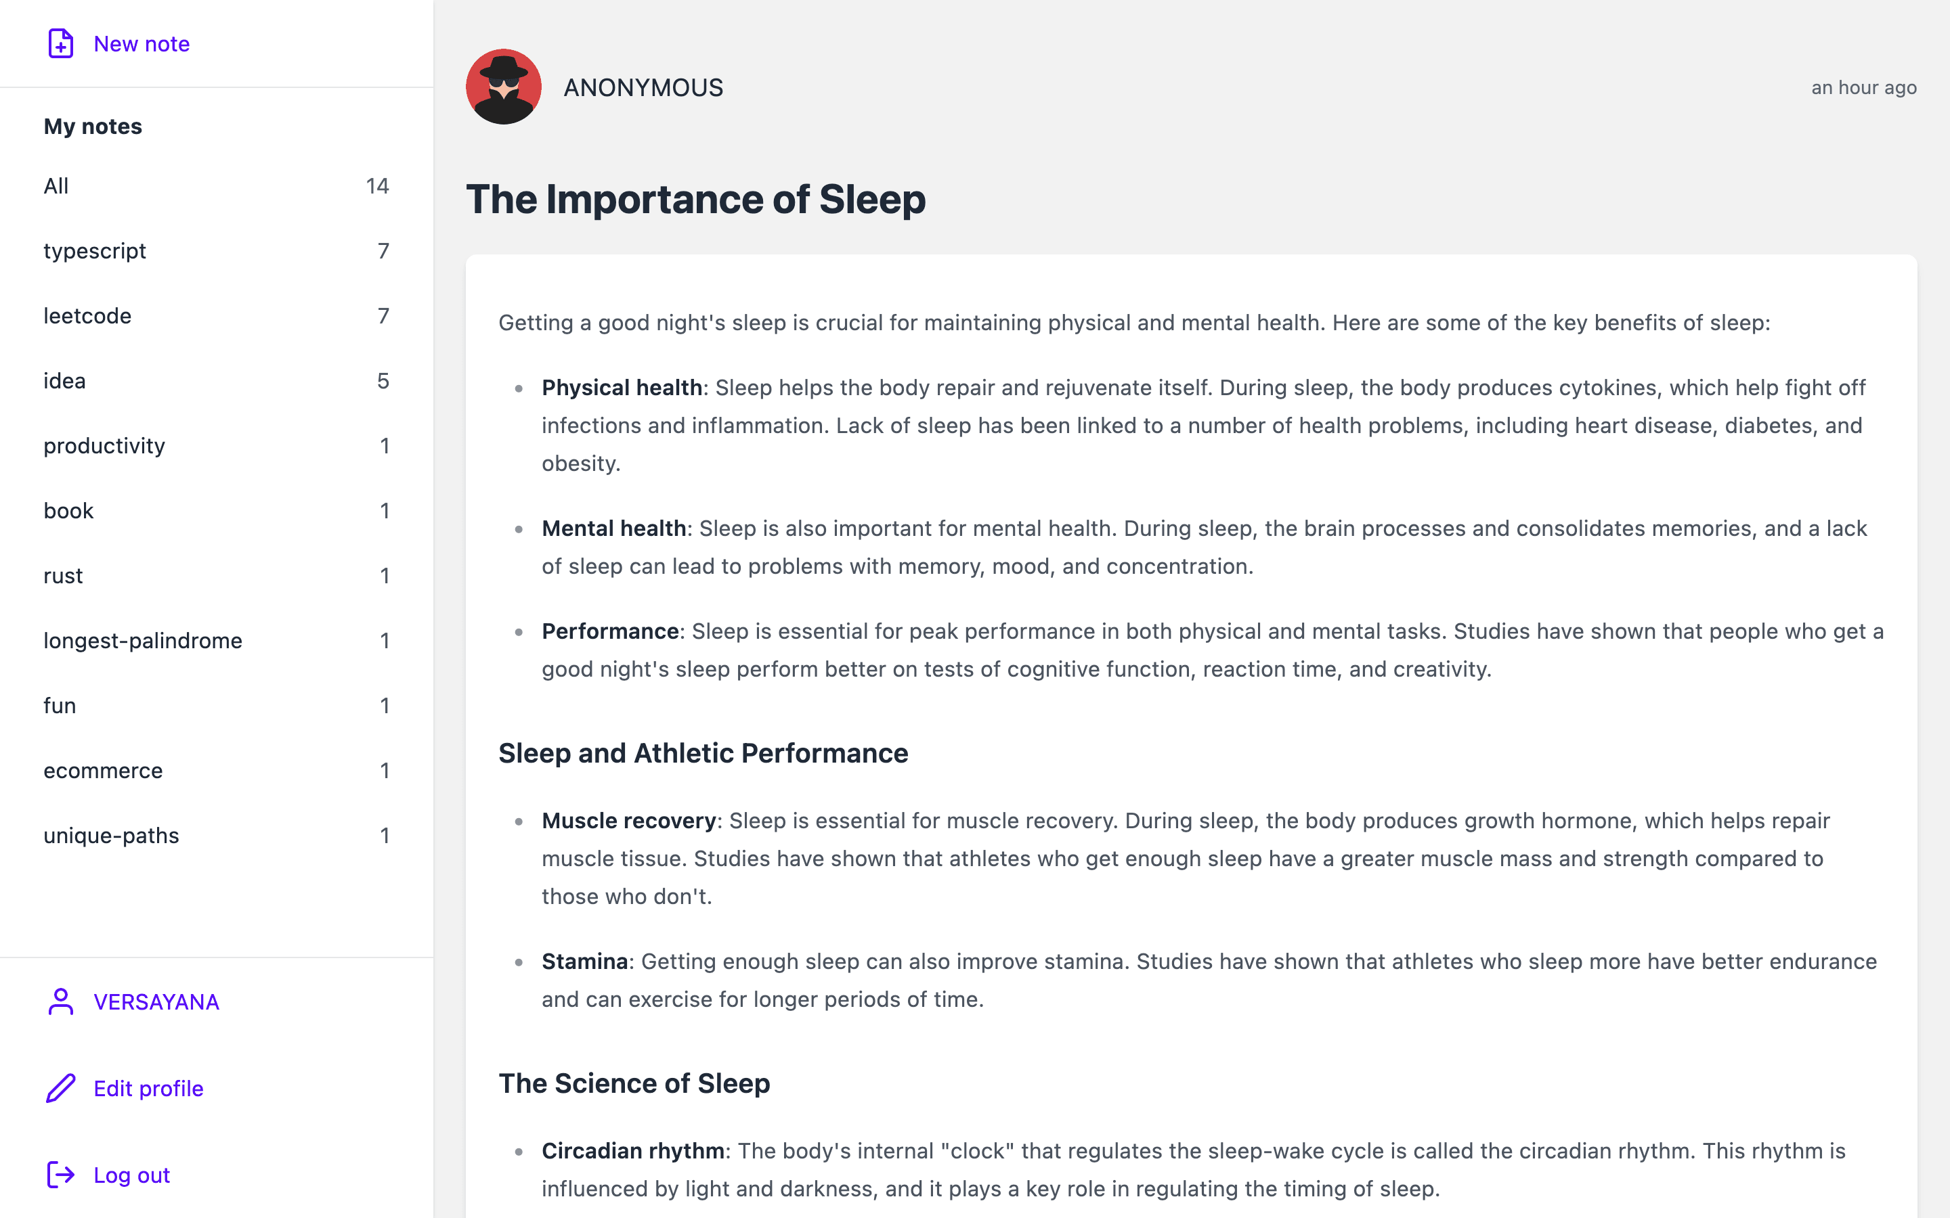This screenshot has width=1950, height=1218.
Task: Open the Edit profile link
Action: [x=148, y=1088]
